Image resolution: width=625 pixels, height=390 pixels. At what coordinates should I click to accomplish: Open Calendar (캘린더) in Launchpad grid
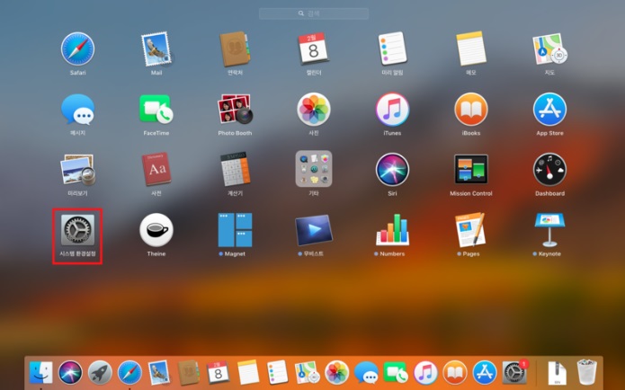(313, 49)
